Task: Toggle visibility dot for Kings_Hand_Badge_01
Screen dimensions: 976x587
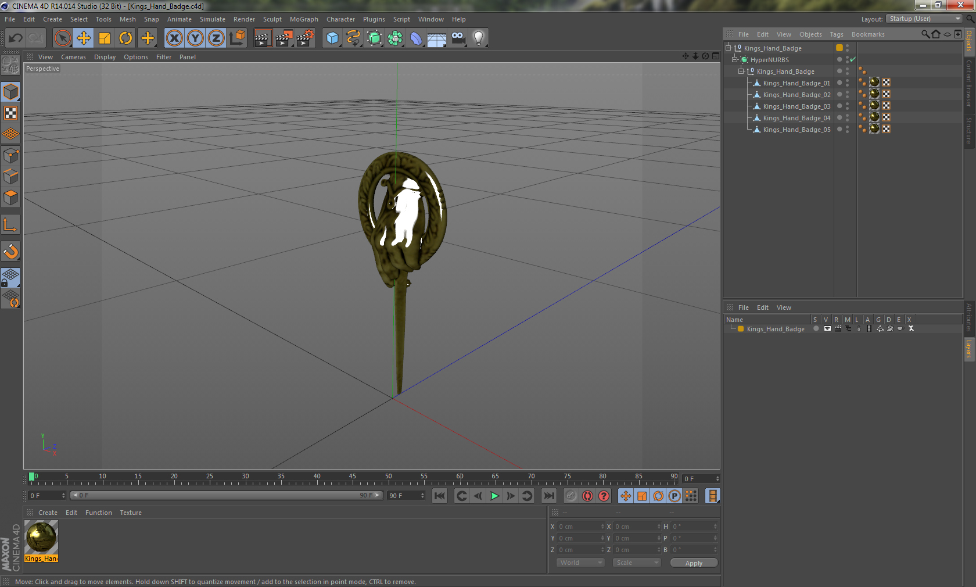Action: (x=839, y=83)
